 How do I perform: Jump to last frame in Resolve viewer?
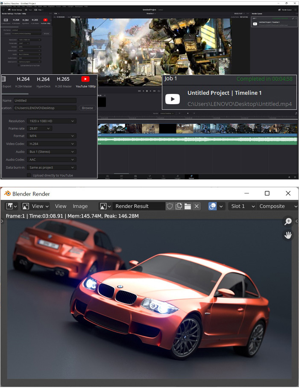(155, 91)
